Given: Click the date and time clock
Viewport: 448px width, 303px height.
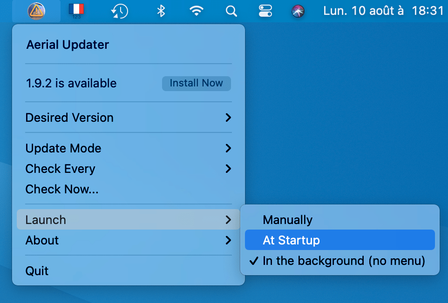Looking at the screenshot, I should (383, 11).
